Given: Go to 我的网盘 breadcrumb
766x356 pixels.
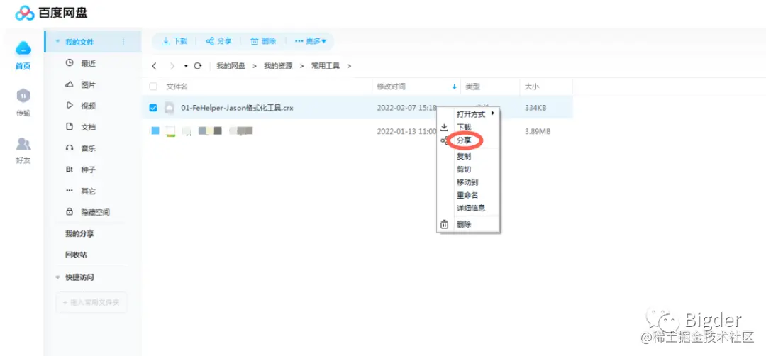Looking at the screenshot, I should click(231, 66).
